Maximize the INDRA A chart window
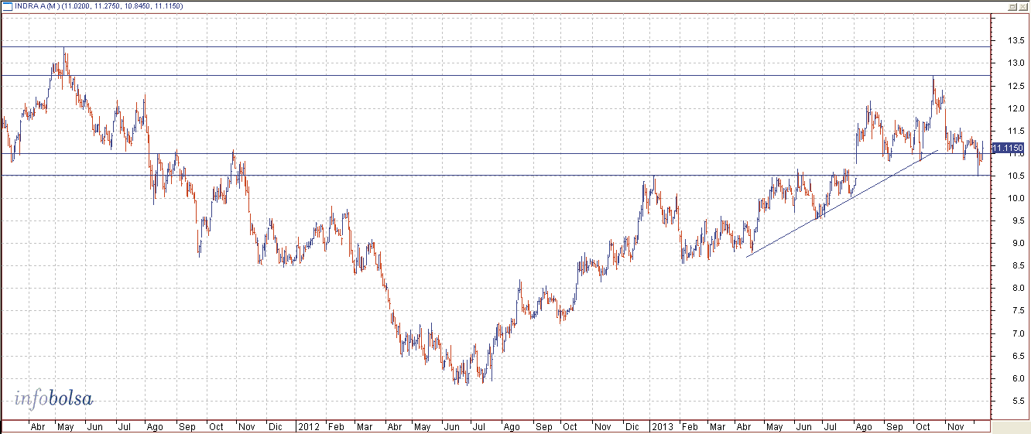Viewport: 1031px width, 434px height. (x=1012, y=6)
